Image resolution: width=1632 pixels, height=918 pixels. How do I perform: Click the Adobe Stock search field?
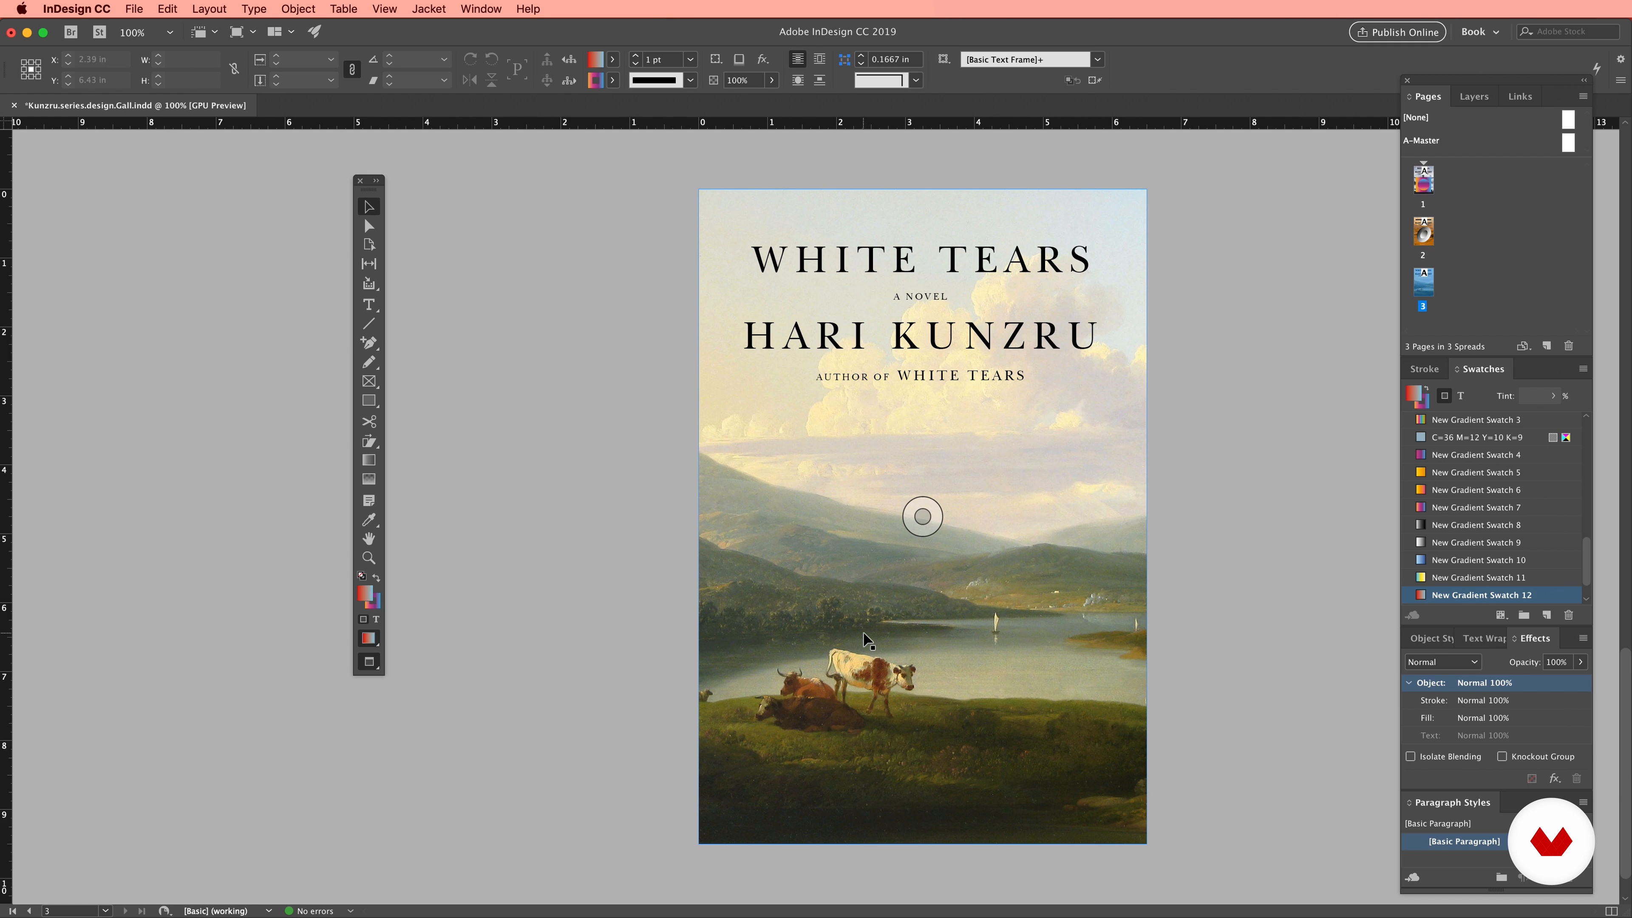(x=1568, y=32)
